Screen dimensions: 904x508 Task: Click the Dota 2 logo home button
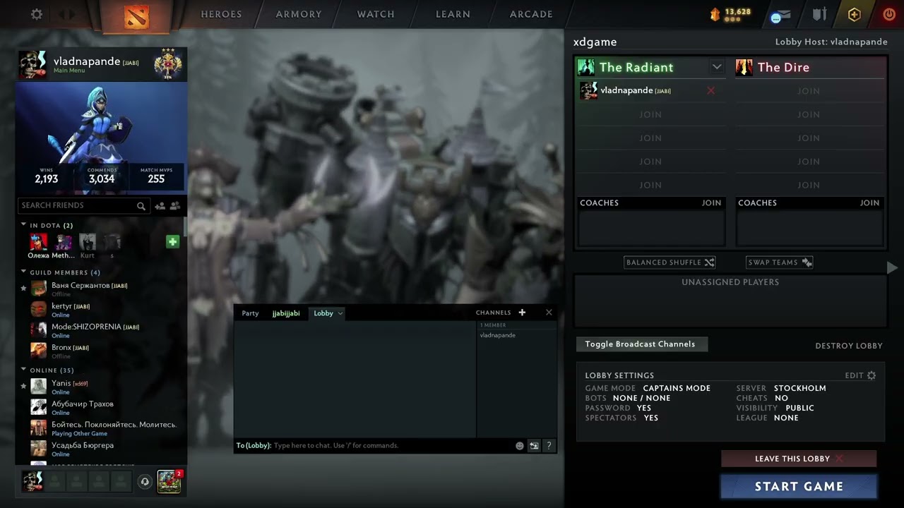pos(136,16)
